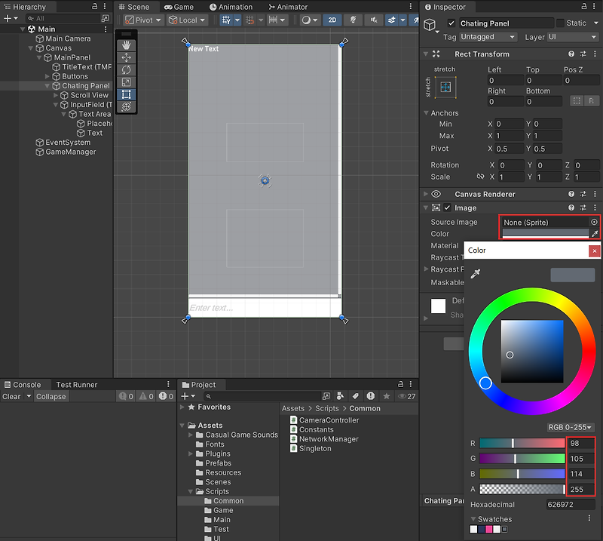This screenshot has height=541, width=603.
Task: Open Hierarchy create plus dropdown
Action: click(x=11, y=18)
